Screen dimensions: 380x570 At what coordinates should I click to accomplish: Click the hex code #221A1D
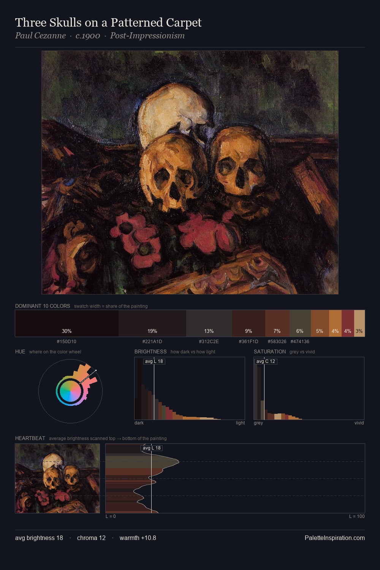tap(152, 341)
